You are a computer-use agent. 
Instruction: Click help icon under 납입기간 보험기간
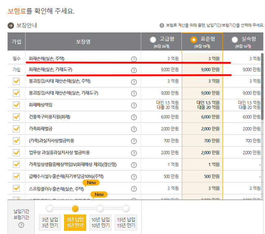(x=21, y=225)
